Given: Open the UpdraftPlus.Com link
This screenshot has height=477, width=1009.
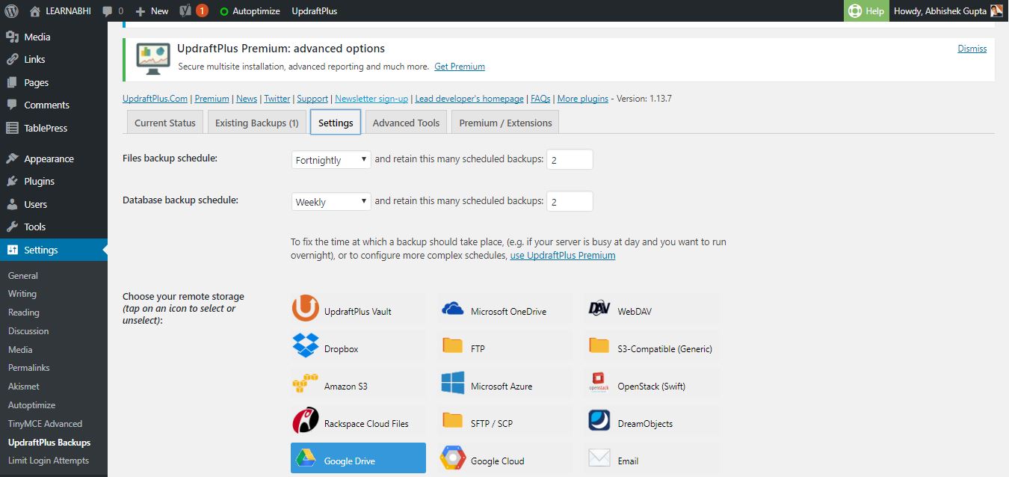Looking at the screenshot, I should 155,99.
